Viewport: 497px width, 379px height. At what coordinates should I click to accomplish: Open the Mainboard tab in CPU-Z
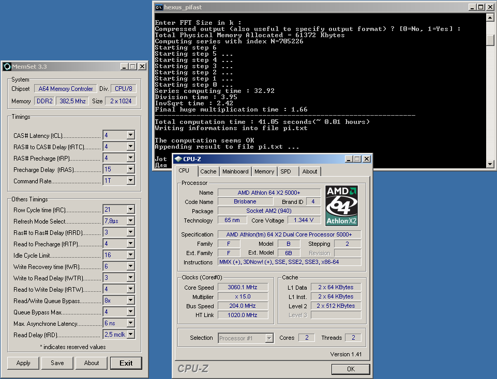coord(235,171)
